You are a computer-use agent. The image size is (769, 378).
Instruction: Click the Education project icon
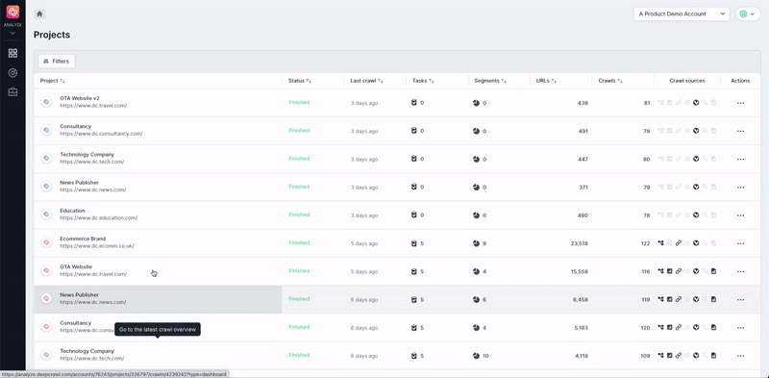46,214
